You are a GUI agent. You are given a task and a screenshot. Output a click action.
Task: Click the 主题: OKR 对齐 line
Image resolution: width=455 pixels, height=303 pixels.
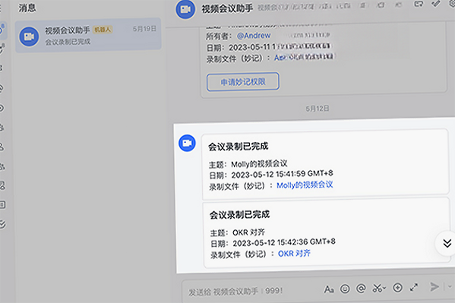238,232
